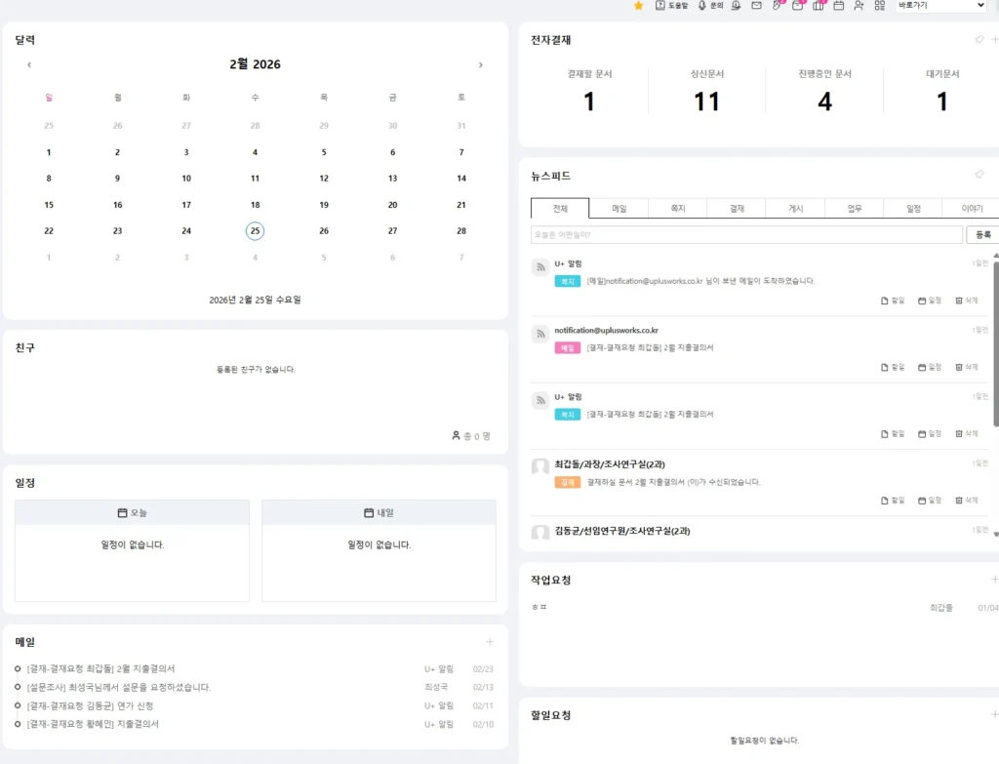
Task: Go to previous month in calendar
Action: tap(29, 65)
